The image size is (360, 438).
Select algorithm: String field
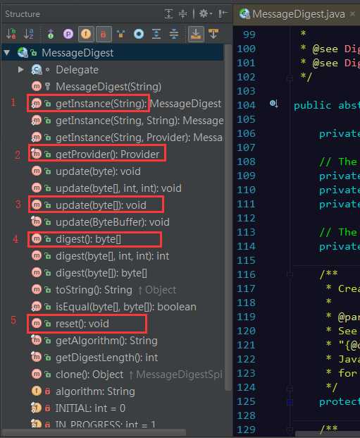click(112, 391)
